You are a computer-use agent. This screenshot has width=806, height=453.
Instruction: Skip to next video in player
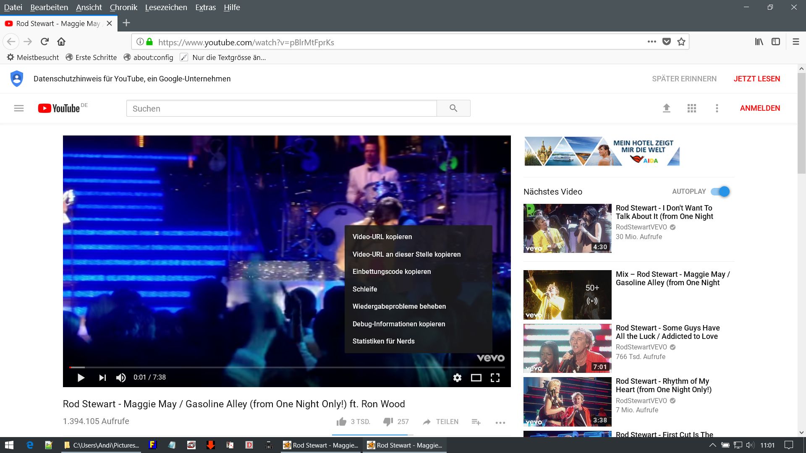102,377
